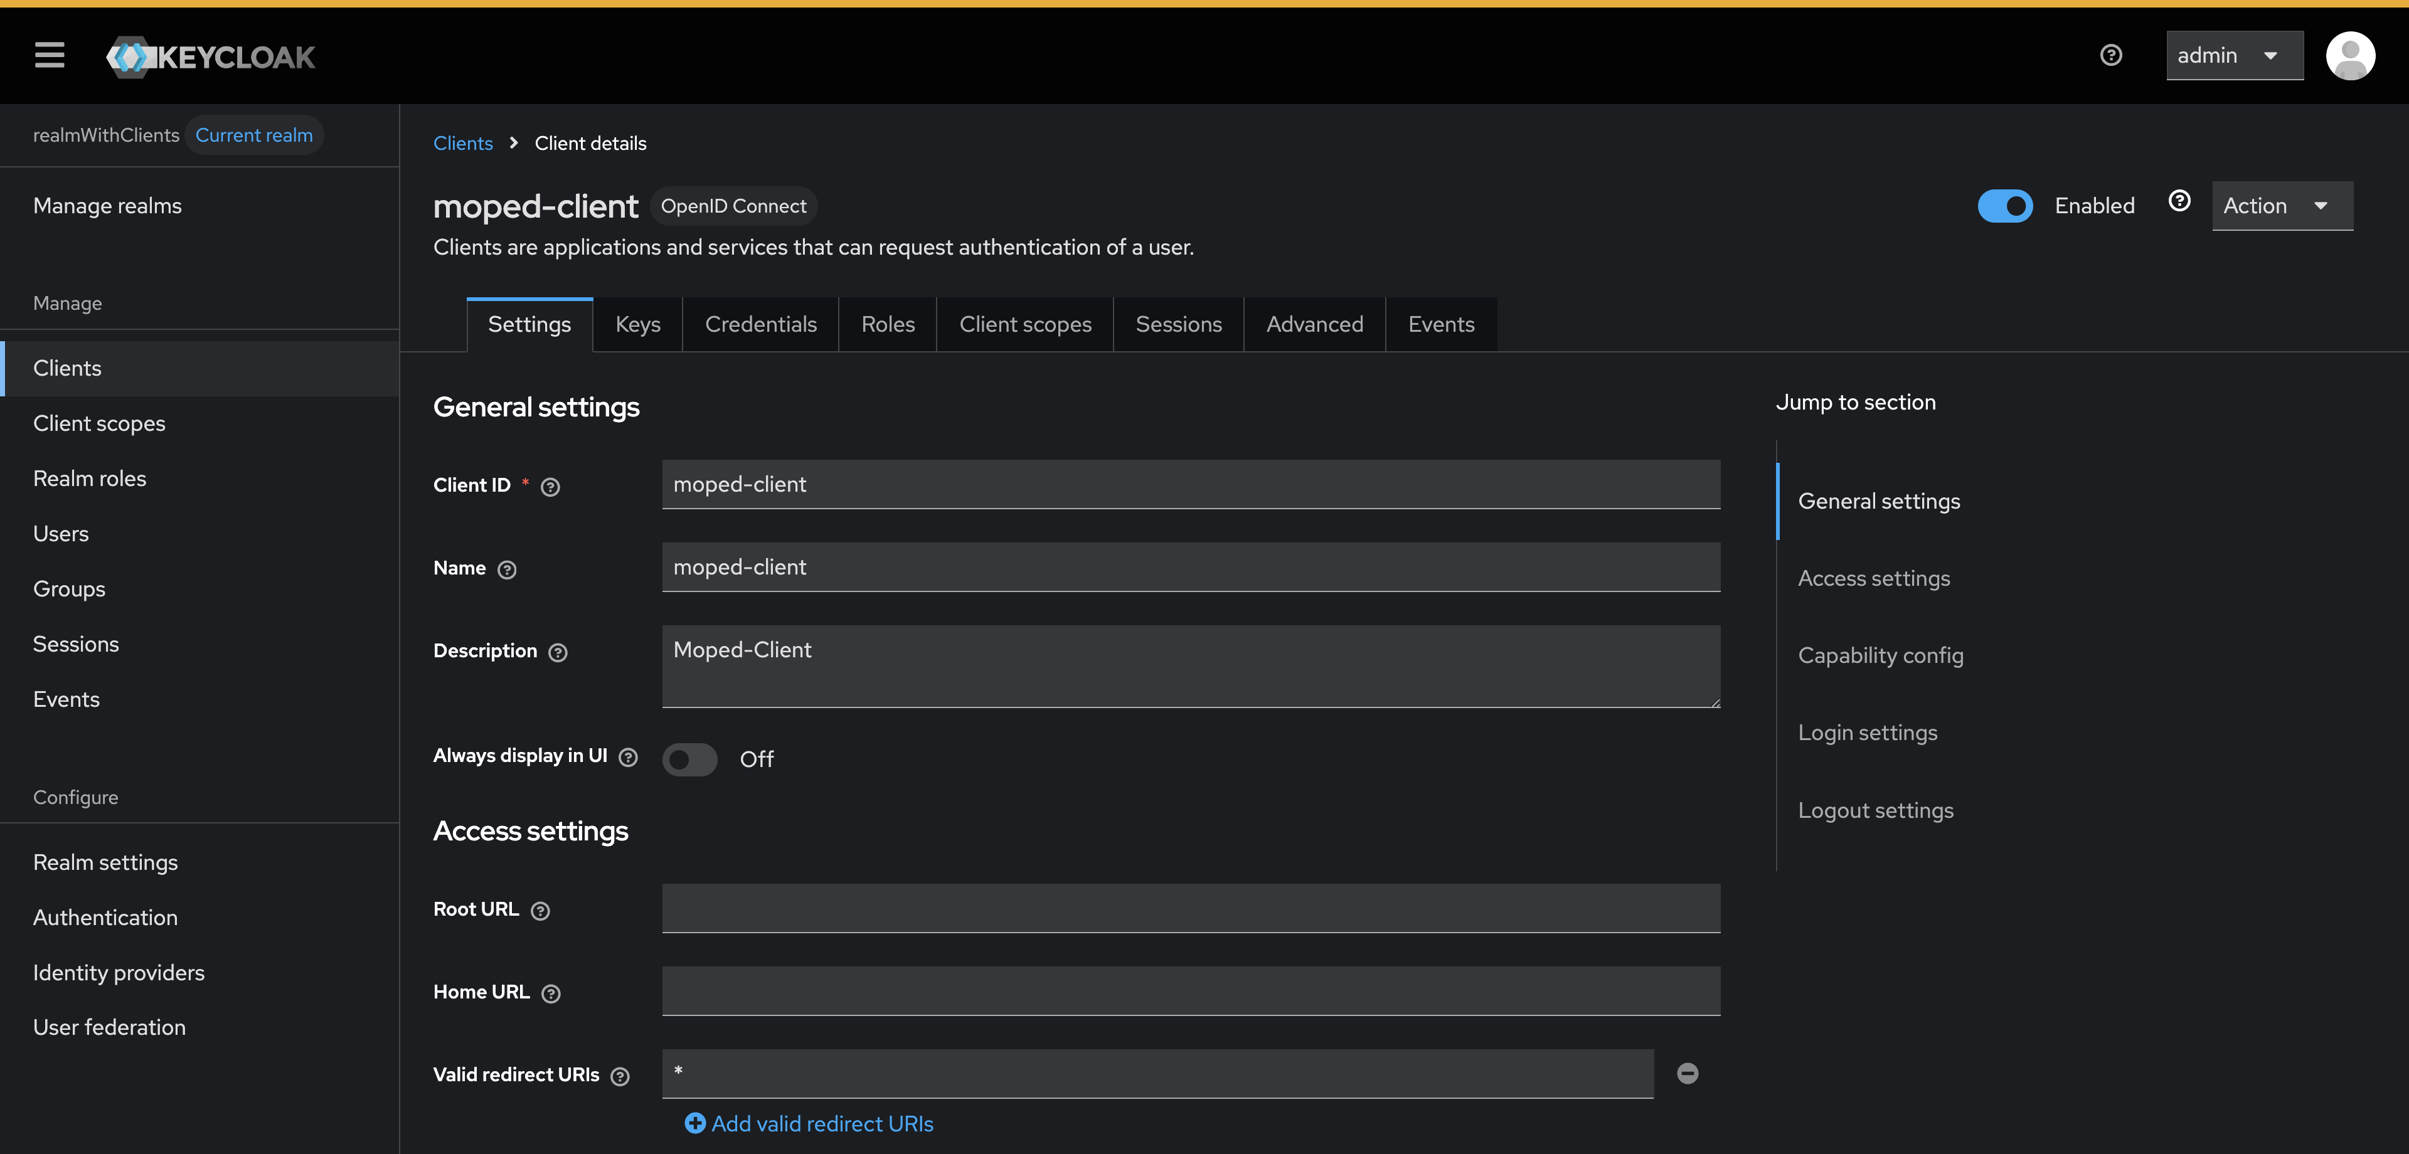Viewport: 2409px width, 1154px height.
Task: Jump to Capability config section
Action: point(1880,655)
